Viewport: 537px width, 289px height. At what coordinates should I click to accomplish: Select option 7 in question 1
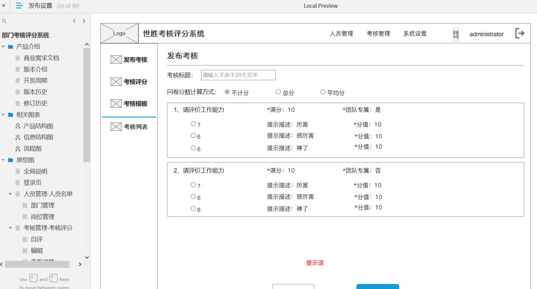193,124
